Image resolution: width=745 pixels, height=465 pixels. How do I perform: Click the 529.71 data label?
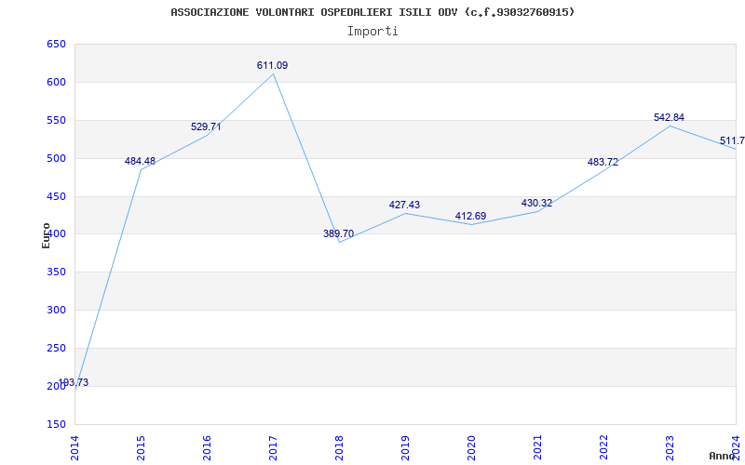pyautogui.click(x=206, y=126)
